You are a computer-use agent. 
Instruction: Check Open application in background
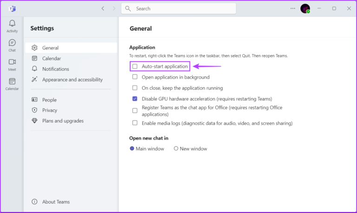[x=135, y=77]
